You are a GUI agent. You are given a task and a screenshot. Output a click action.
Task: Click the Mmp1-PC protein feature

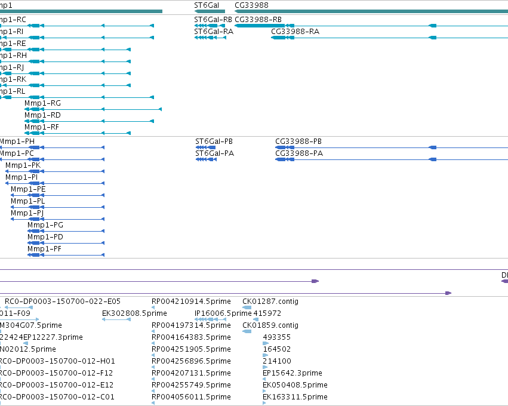[x=52, y=159]
